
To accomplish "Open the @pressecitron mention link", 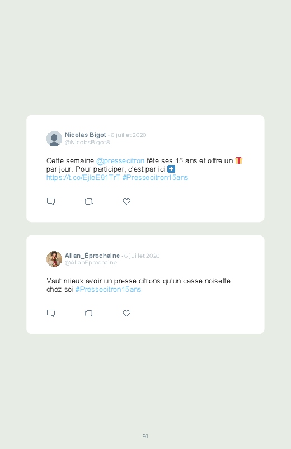I will point(120,161).
